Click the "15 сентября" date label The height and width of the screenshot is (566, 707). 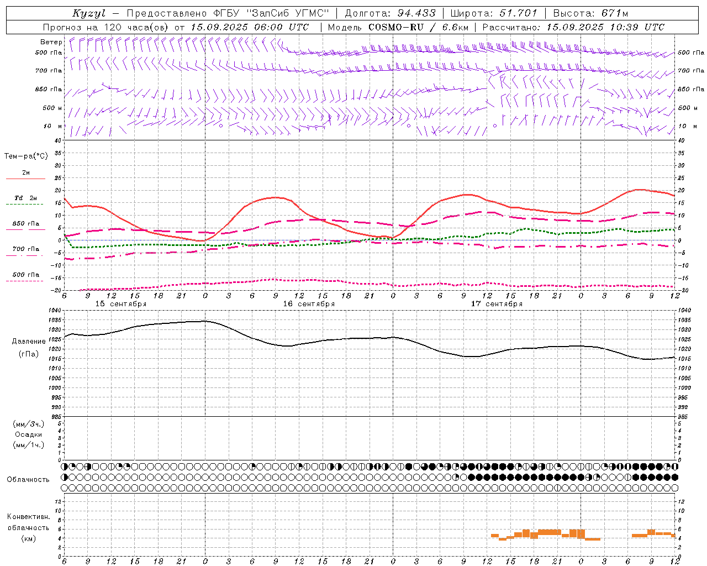point(121,304)
